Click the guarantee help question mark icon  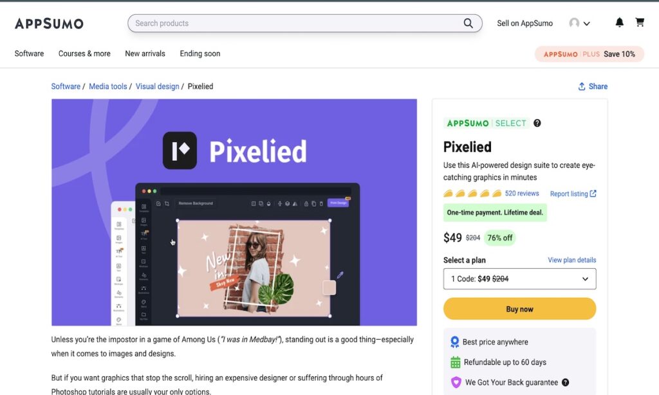pyautogui.click(x=565, y=382)
